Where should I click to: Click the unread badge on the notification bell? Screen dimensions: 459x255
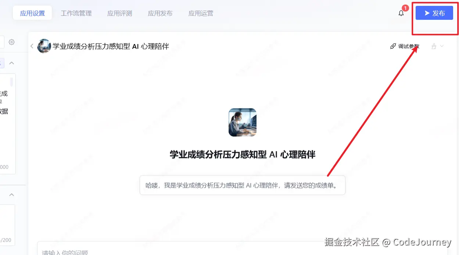pyautogui.click(x=405, y=7)
